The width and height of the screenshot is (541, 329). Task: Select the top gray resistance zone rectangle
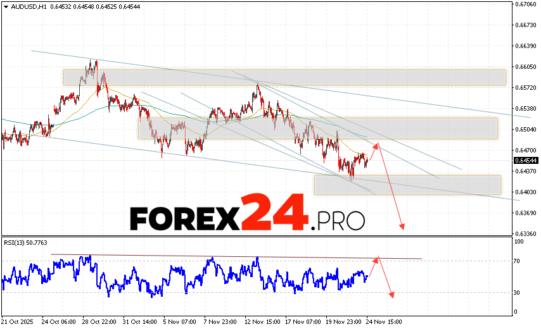(x=284, y=77)
